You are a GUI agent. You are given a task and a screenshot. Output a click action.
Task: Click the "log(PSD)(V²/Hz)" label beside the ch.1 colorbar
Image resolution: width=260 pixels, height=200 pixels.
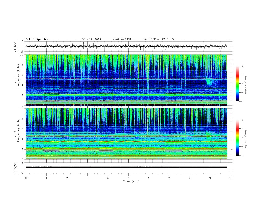tap(246, 85)
